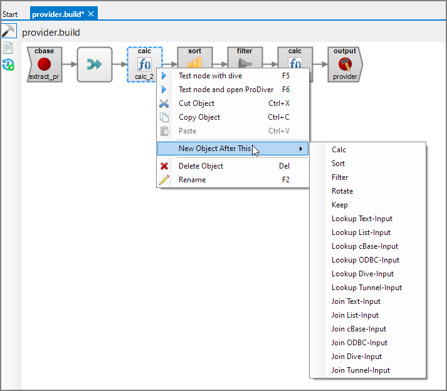Select Rotate from the submenu
The image size is (447, 391).
(342, 191)
